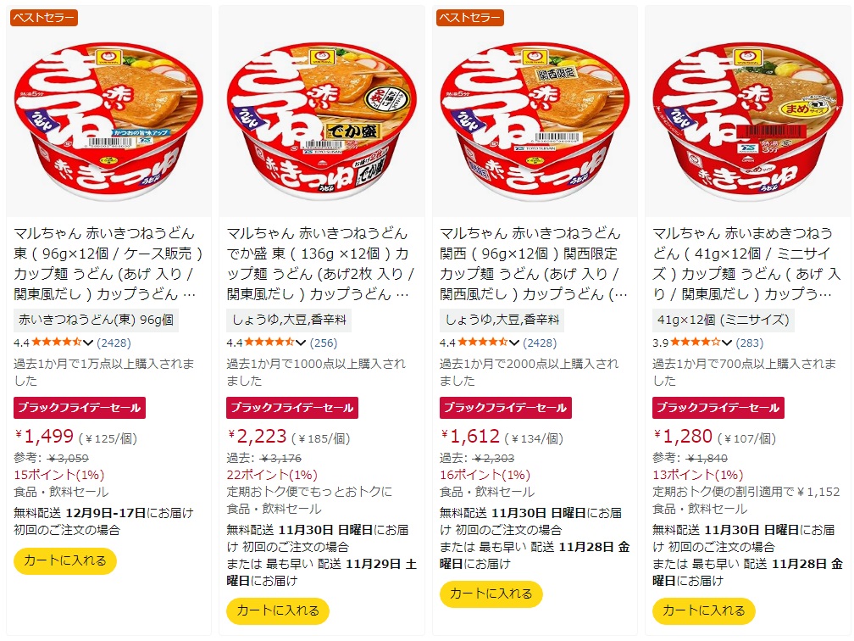The width and height of the screenshot is (854, 641).
Task: Click the ベストセラー badge on the first item
Action: [43, 18]
